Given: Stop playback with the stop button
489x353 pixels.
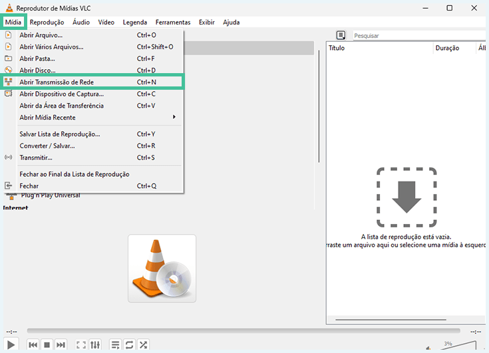Looking at the screenshot, I should pyautogui.click(x=47, y=344).
